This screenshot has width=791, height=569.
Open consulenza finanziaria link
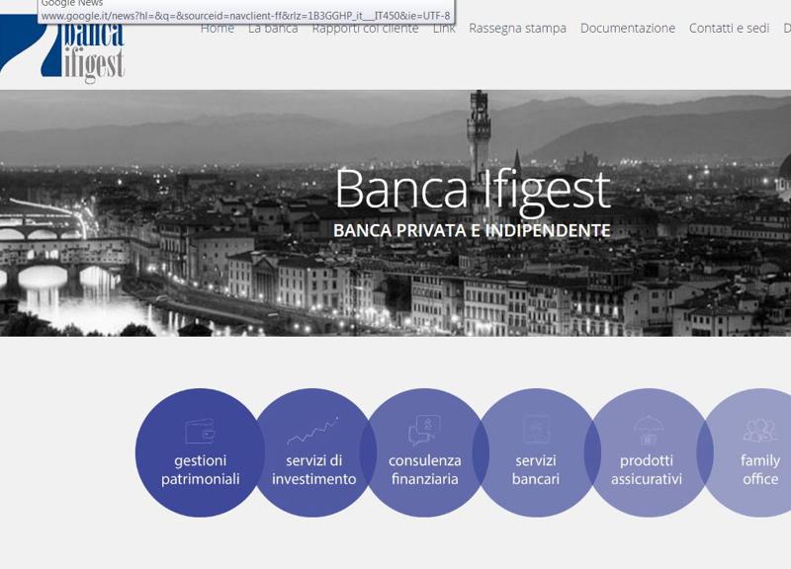pyautogui.click(x=425, y=469)
